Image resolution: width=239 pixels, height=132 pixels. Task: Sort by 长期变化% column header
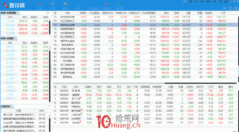click(x=134, y=13)
